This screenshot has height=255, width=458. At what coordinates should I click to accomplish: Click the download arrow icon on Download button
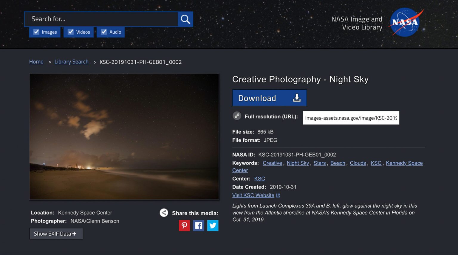click(296, 98)
